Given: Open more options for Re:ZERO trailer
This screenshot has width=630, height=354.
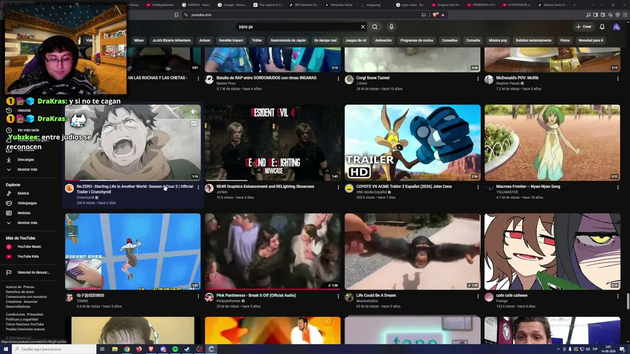Looking at the screenshot, I should (x=198, y=187).
